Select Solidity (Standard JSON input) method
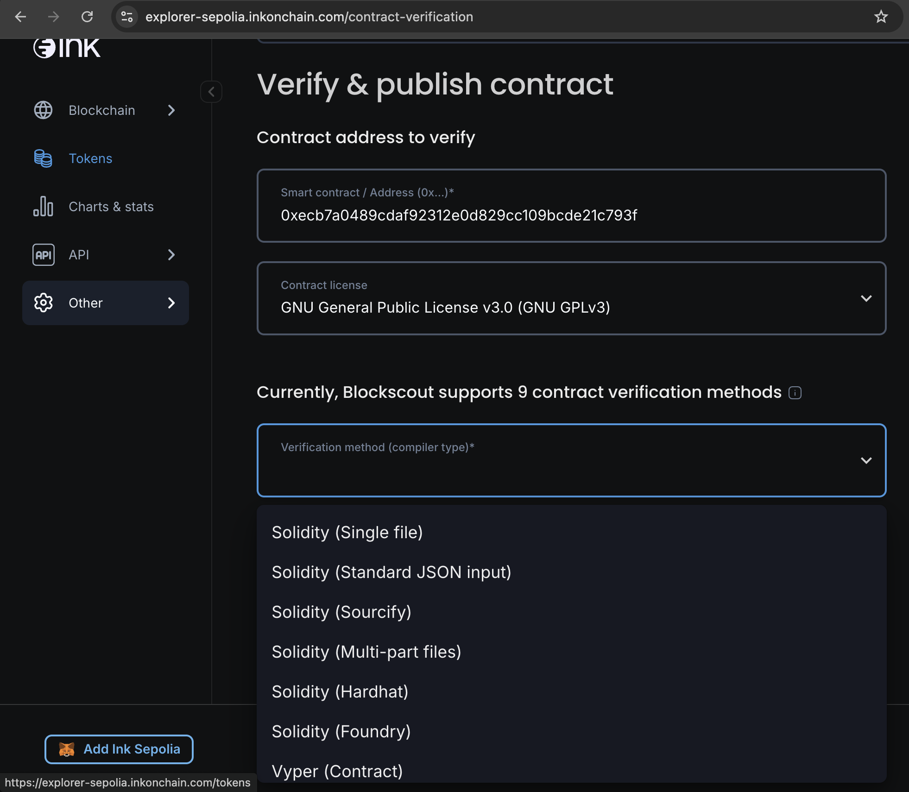The image size is (909, 792). pyautogui.click(x=571, y=572)
